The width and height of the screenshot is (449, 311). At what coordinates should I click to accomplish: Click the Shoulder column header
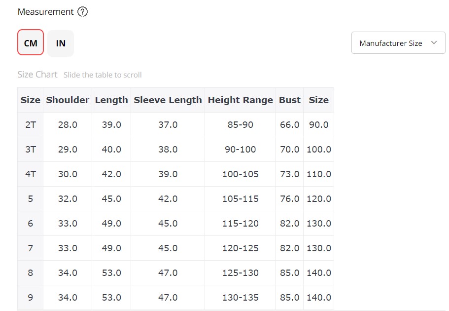click(68, 100)
